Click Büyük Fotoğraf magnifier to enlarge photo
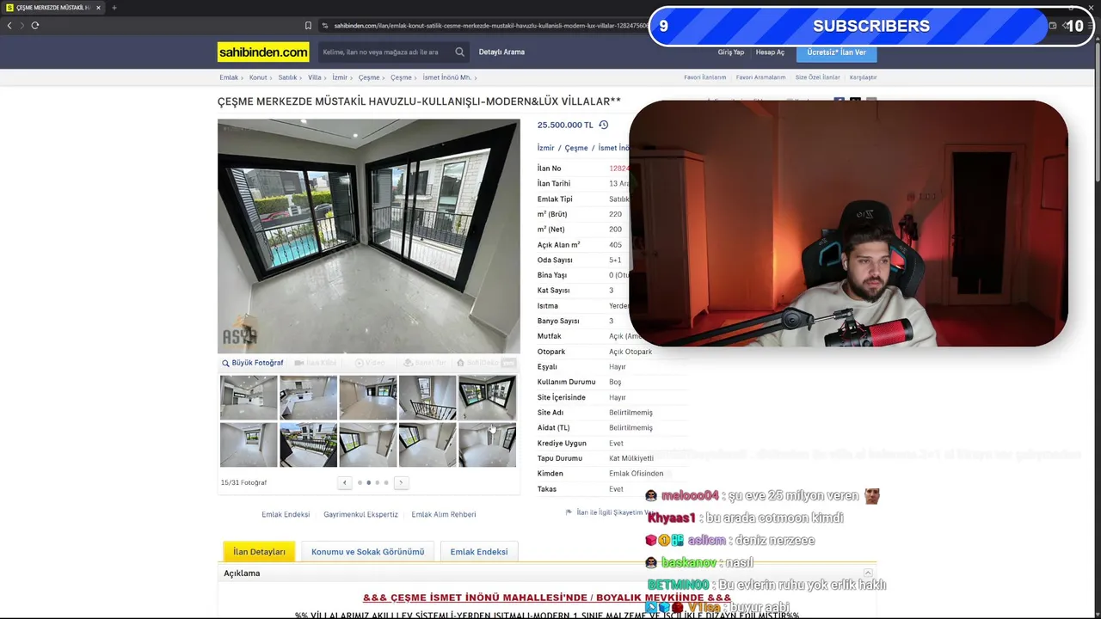 click(x=253, y=363)
